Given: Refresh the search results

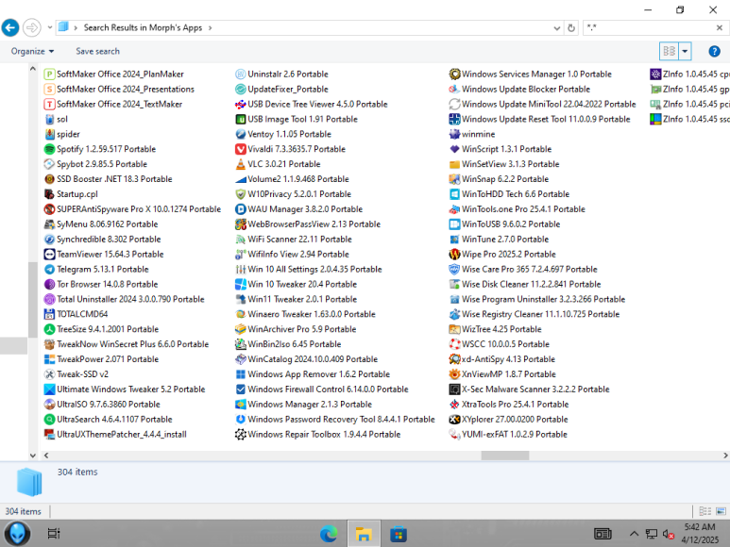Looking at the screenshot, I should click(x=571, y=28).
